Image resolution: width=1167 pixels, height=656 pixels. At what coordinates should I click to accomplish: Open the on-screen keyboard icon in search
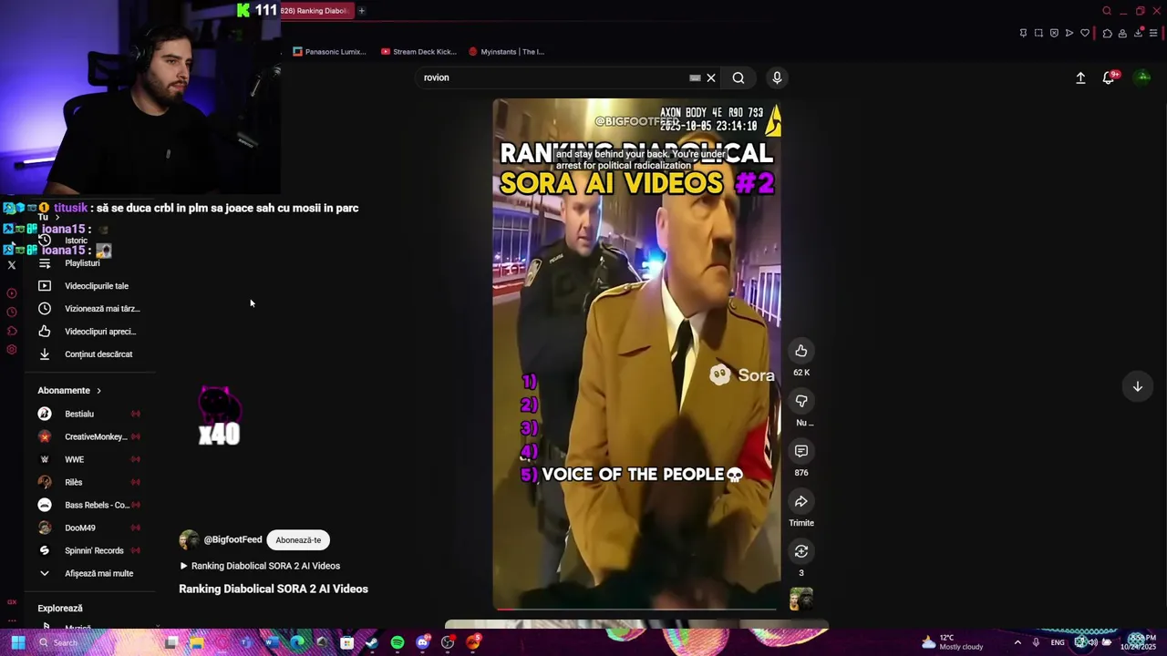click(x=695, y=77)
